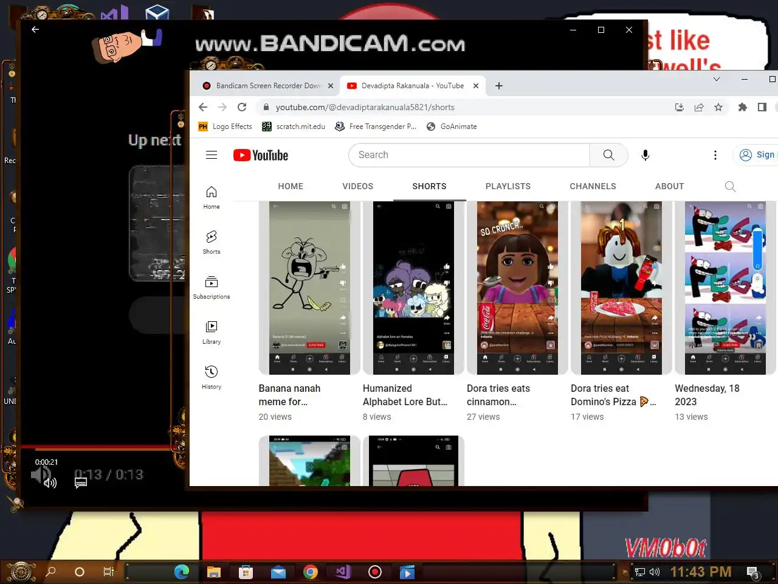
Task: Share this page from the address bar
Action: [x=699, y=107]
